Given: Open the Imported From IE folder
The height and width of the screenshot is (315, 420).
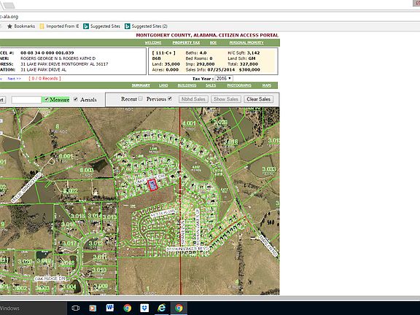Looking at the screenshot, I should [60, 26].
